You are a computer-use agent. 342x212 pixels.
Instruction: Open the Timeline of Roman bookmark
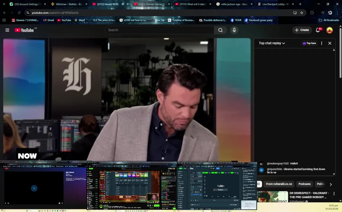tap(181, 20)
